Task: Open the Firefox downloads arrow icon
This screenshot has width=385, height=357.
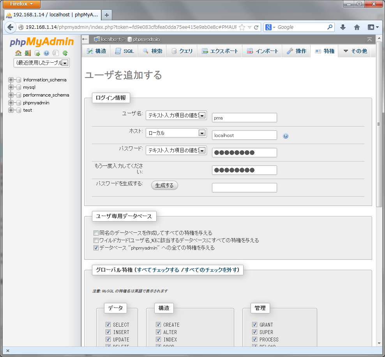Action: (x=343, y=27)
